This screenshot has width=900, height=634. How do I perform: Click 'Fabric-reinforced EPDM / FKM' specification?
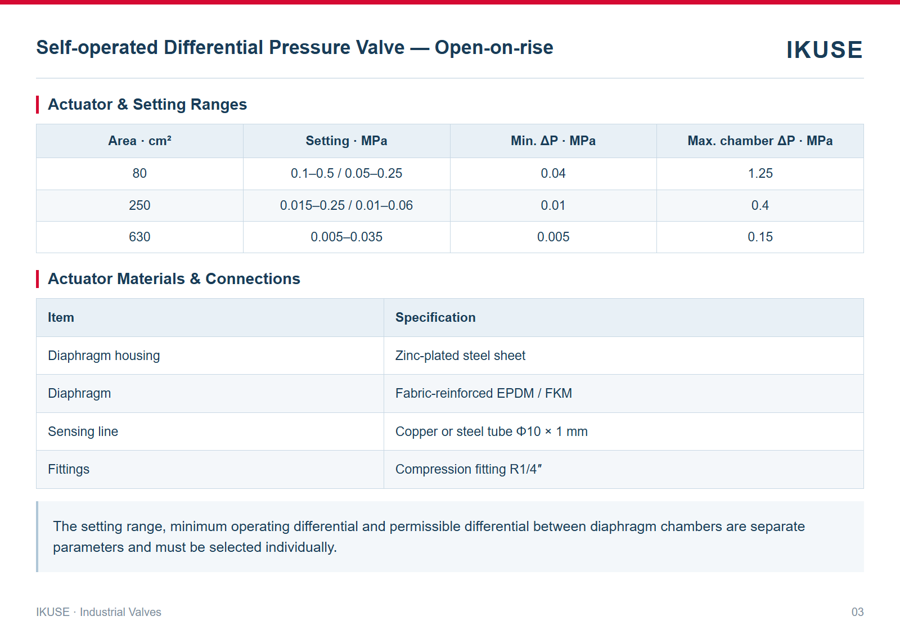484,393
